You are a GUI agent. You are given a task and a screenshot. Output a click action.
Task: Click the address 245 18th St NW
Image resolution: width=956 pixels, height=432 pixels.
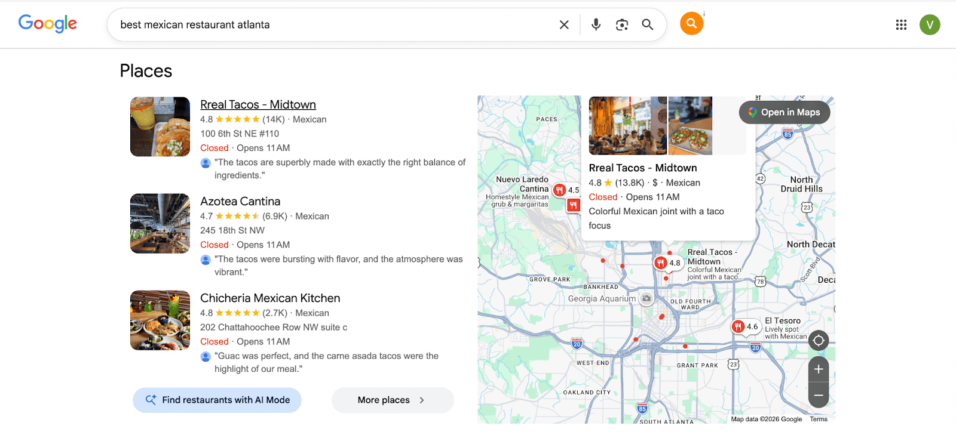(232, 230)
